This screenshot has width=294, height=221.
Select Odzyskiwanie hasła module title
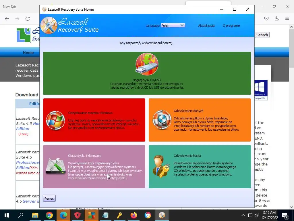coord(187,156)
